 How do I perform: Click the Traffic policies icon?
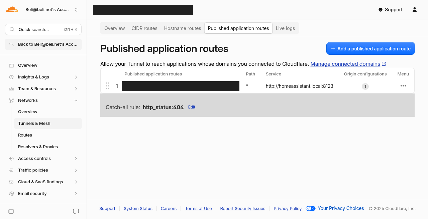(x=11, y=170)
